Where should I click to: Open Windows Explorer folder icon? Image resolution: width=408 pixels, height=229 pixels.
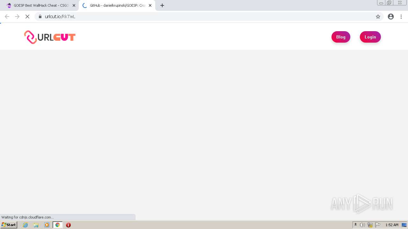(x=36, y=225)
